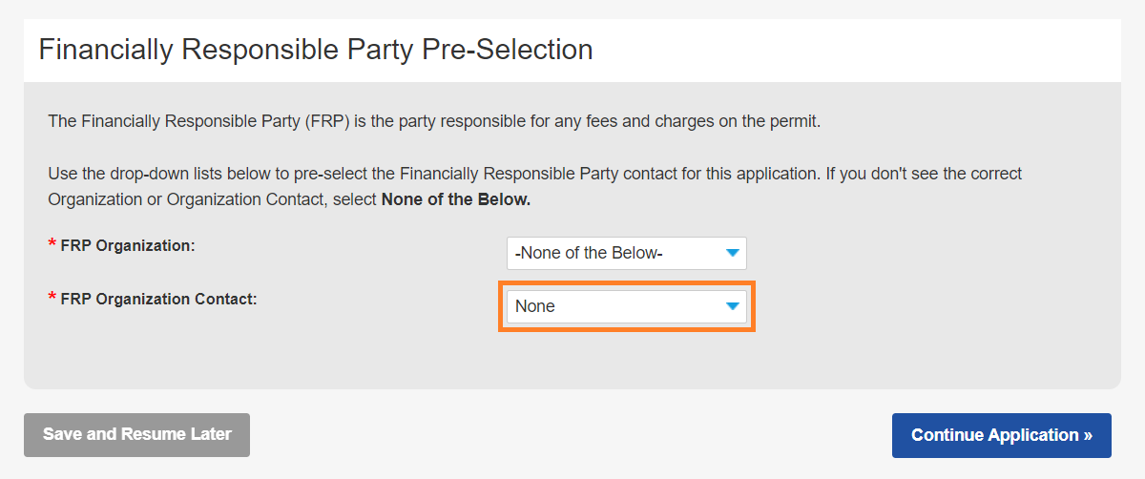Select the "-None of the Below-" value text
This screenshot has height=479, width=1145.
(589, 253)
